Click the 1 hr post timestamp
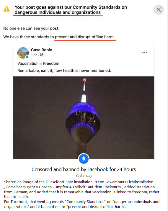This screenshot has width=168, height=211. coord(34,55)
